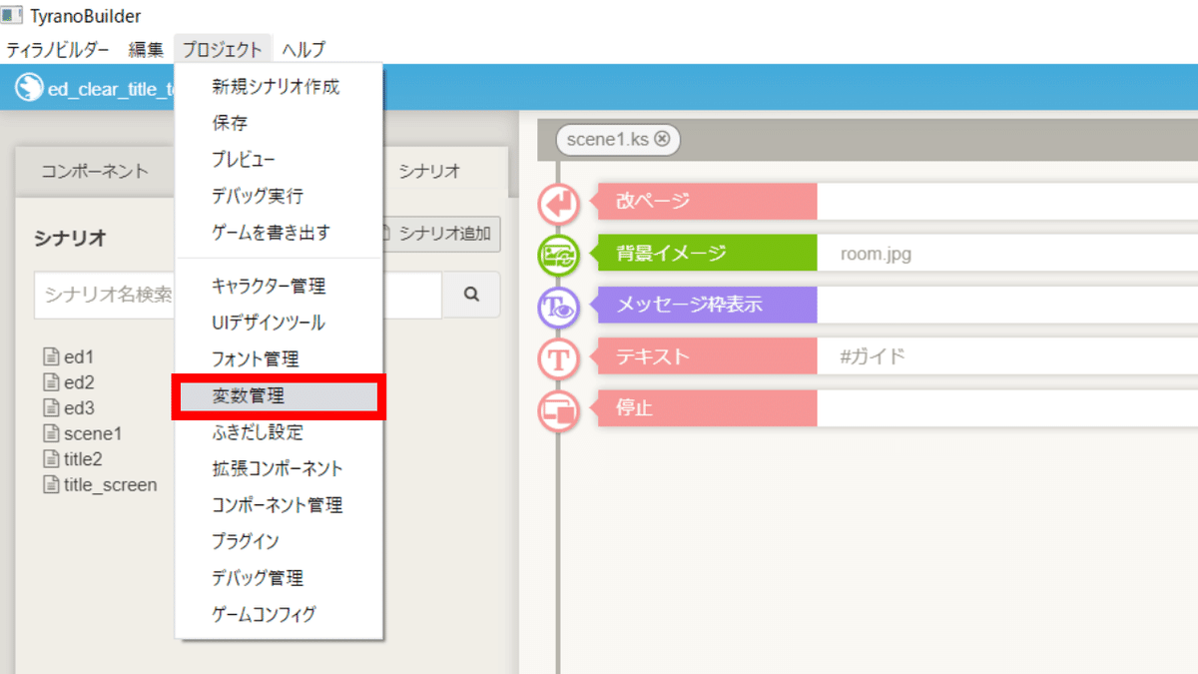Open the 編集 menu
The width and height of the screenshot is (1198, 674).
pyautogui.click(x=146, y=49)
